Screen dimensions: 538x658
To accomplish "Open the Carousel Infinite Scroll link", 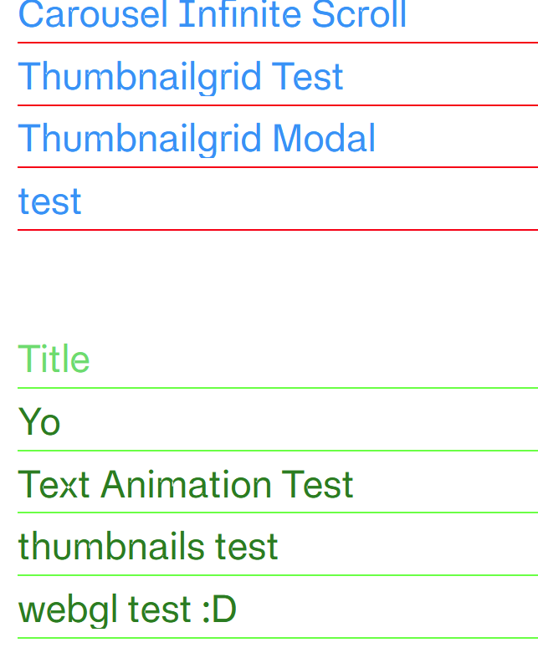I will click(213, 15).
